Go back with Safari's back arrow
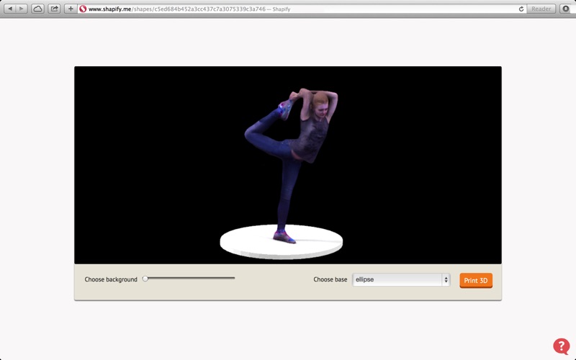The height and width of the screenshot is (360, 576). [x=10, y=9]
